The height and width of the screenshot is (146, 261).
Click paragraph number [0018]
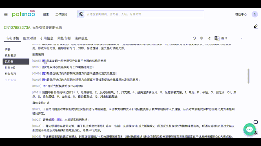pyautogui.click(x=36, y=73)
